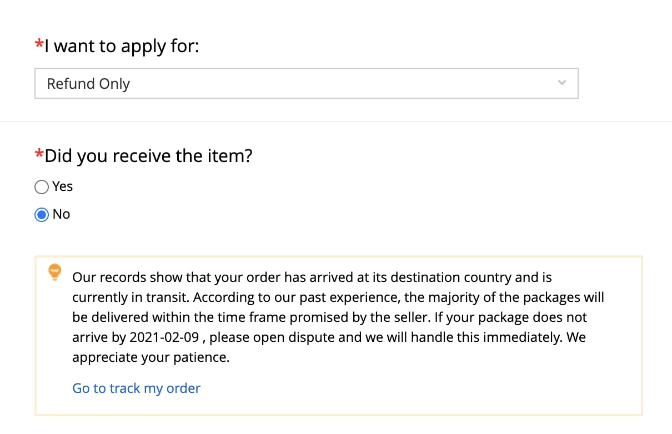Click the "I want to apply for:" label
This screenshot has height=434, width=672.
coord(122,46)
